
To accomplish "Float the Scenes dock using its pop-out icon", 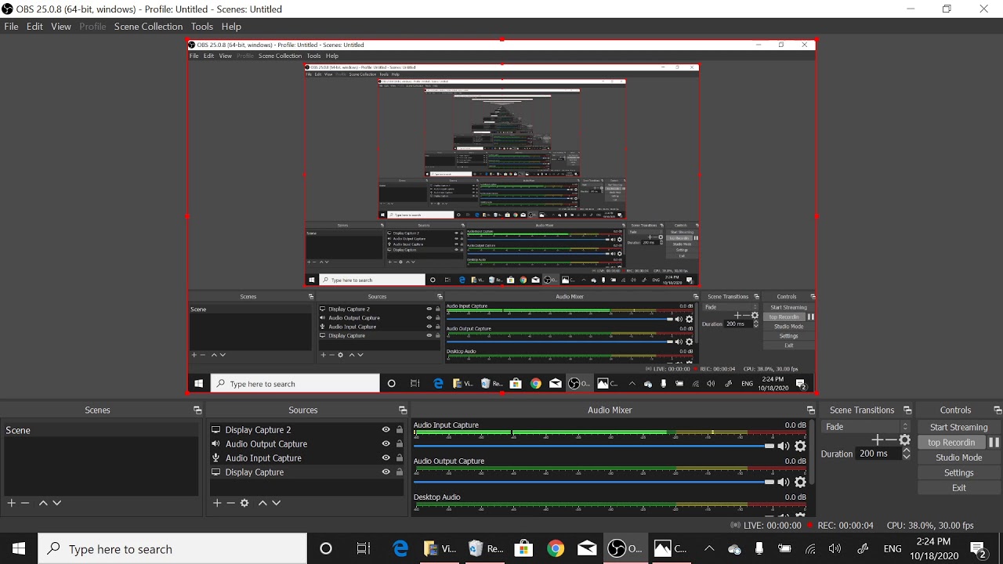I will [197, 410].
